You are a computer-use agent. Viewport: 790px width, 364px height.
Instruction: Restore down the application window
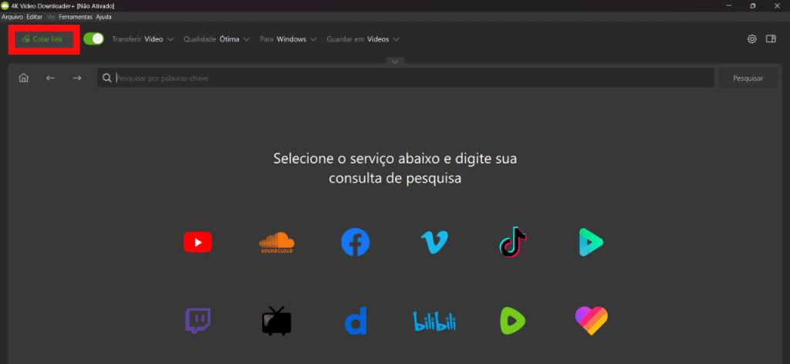point(753,5)
